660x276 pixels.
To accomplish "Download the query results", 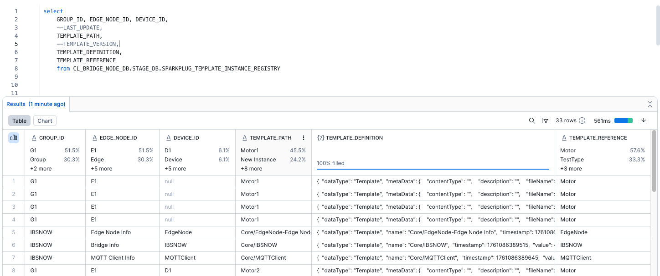I will coord(644,120).
